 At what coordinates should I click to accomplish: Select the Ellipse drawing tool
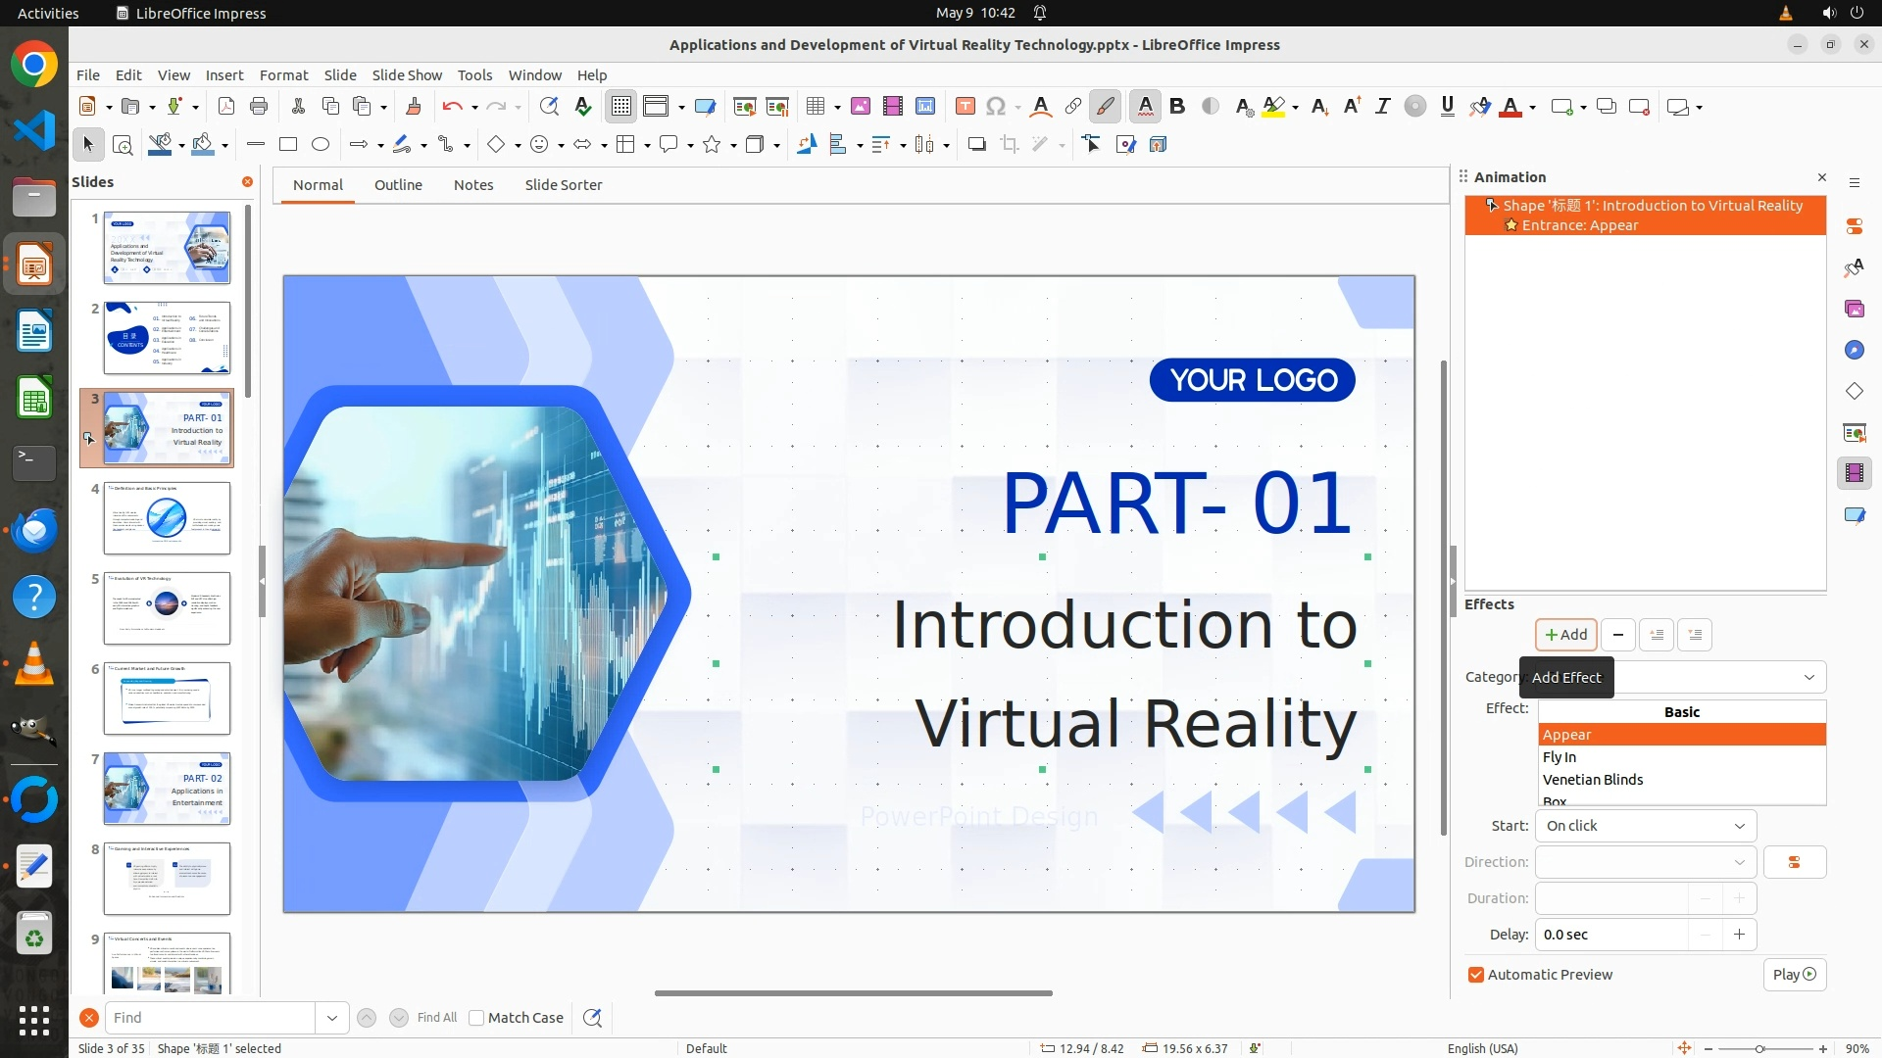coord(321,145)
